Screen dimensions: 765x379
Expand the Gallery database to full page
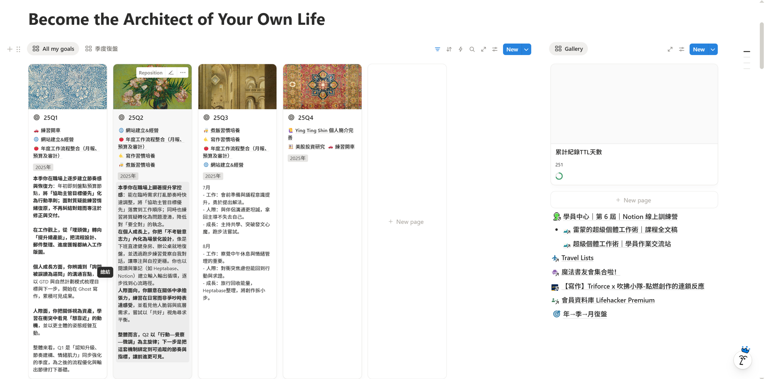pos(670,49)
